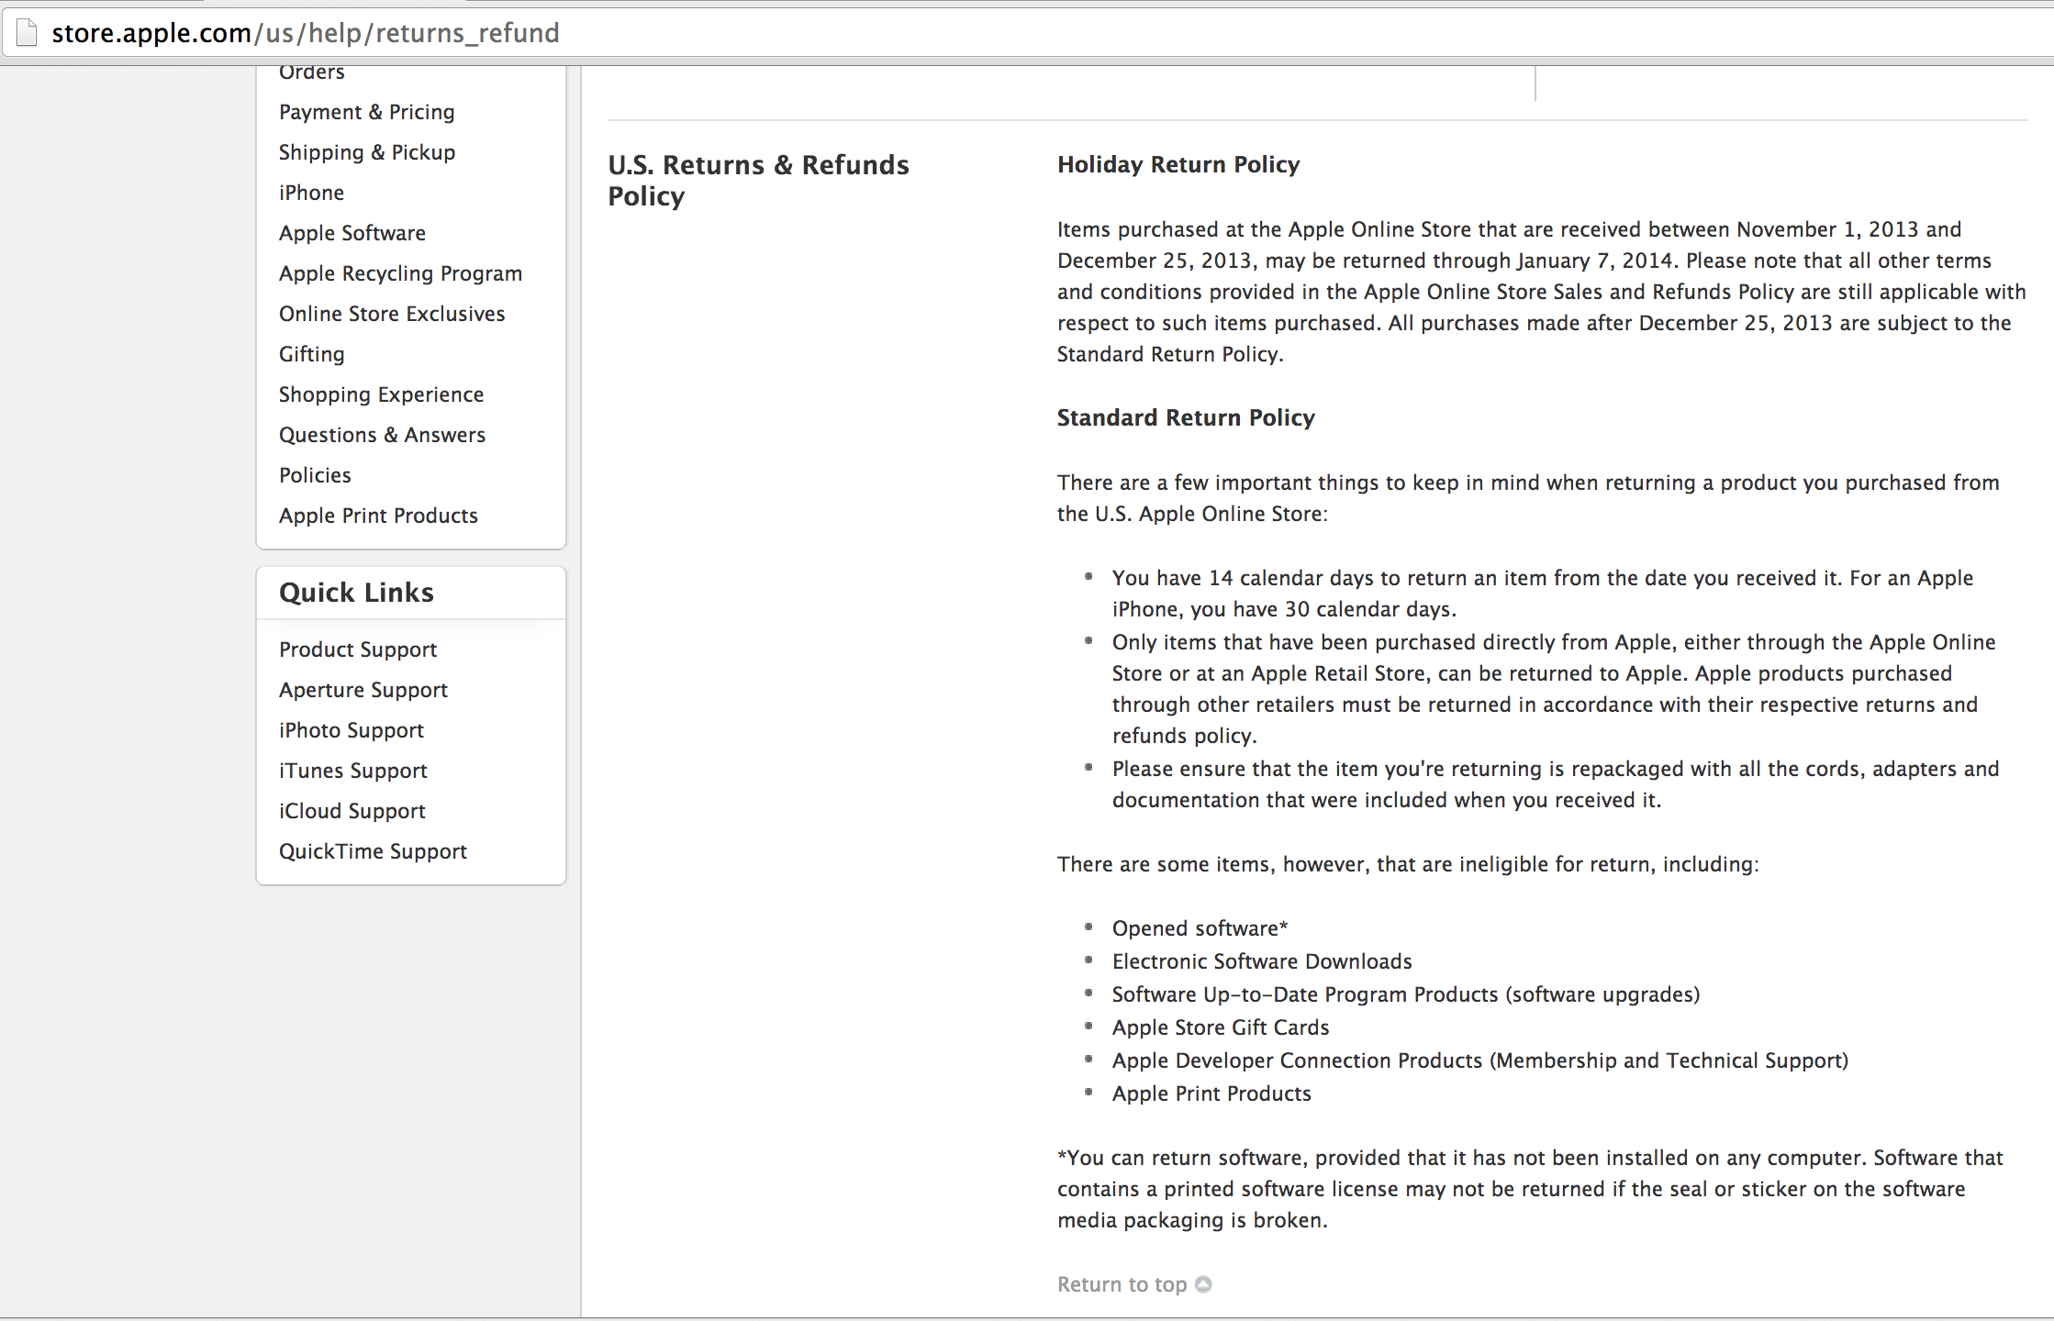Click the page document icon in address bar

click(27, 33)
